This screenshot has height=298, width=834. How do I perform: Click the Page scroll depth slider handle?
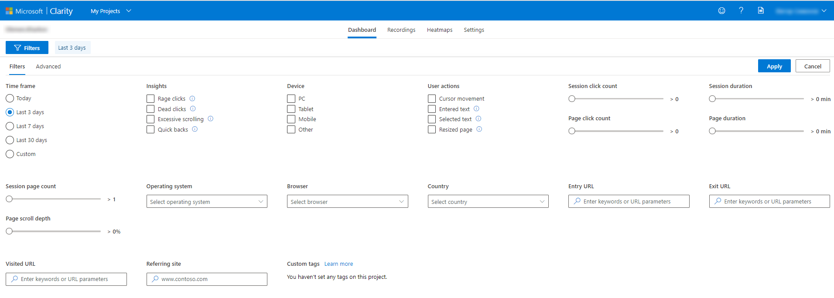9,231
